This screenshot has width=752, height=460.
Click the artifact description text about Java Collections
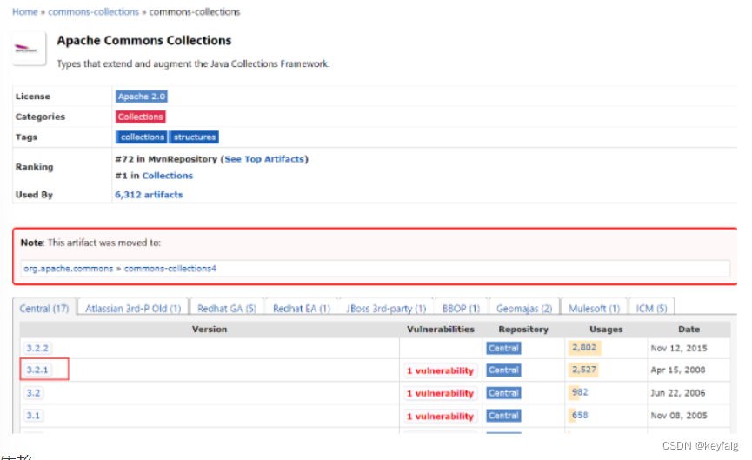click(x=193, y=63)
